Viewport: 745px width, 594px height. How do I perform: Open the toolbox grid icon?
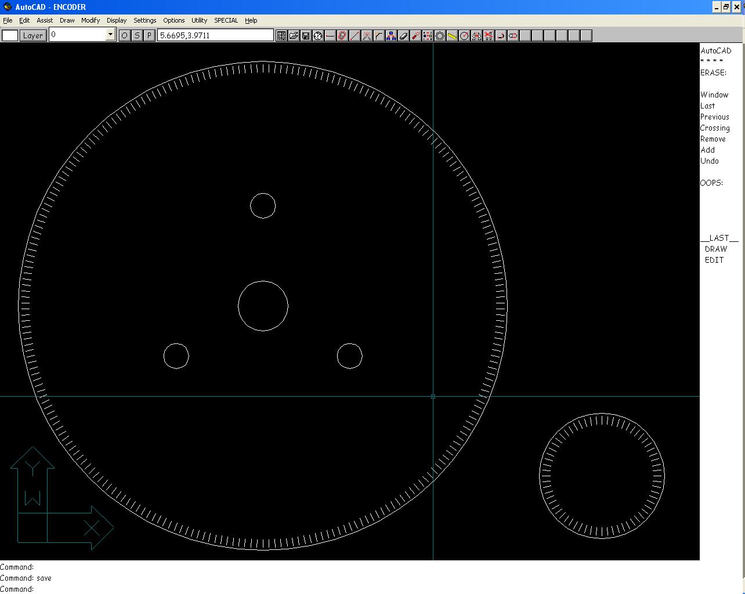point(281,35)
